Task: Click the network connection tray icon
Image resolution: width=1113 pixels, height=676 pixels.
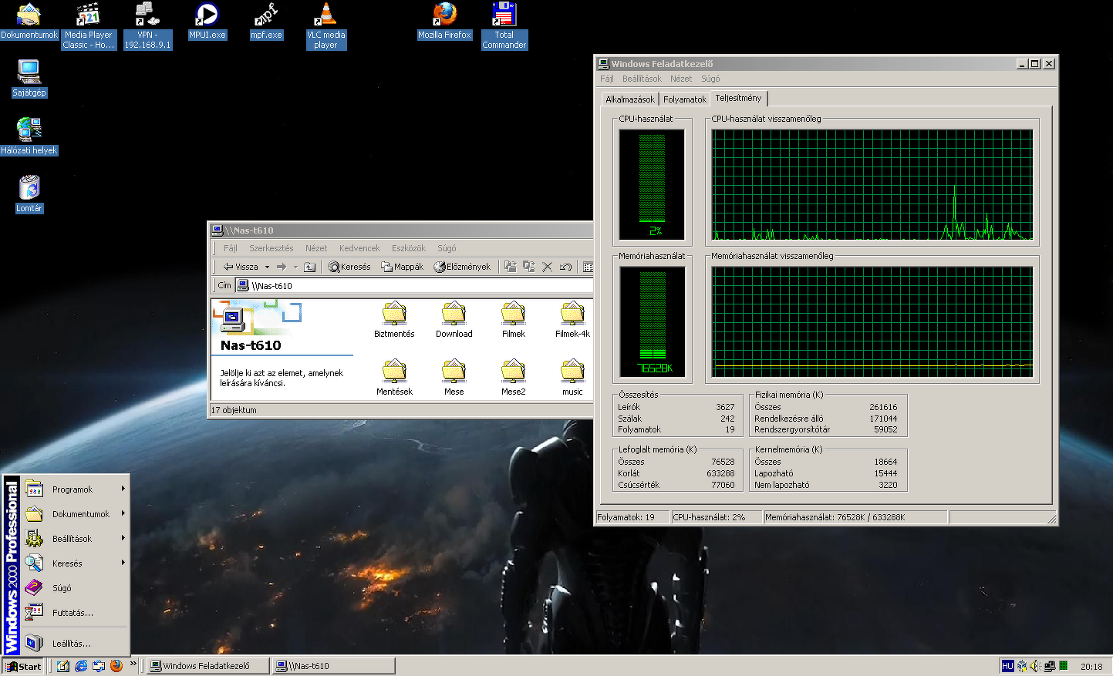Action: pos(1049,666)
